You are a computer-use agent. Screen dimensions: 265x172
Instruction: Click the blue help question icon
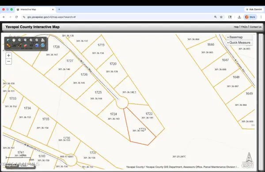pos(37,45)
